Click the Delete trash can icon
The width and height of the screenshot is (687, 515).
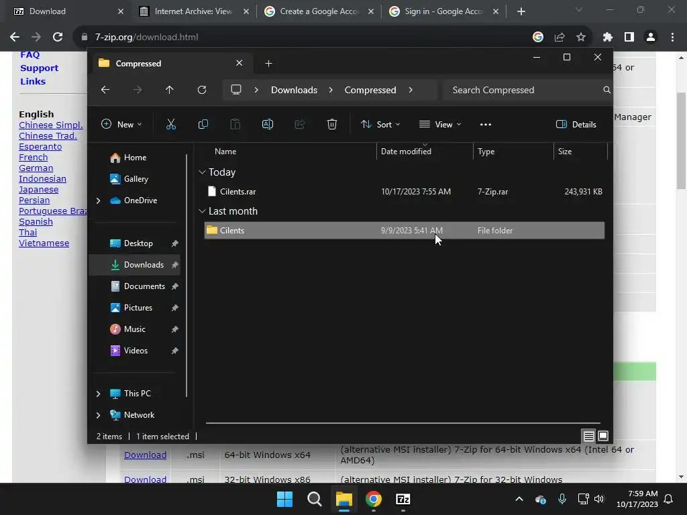331,124
